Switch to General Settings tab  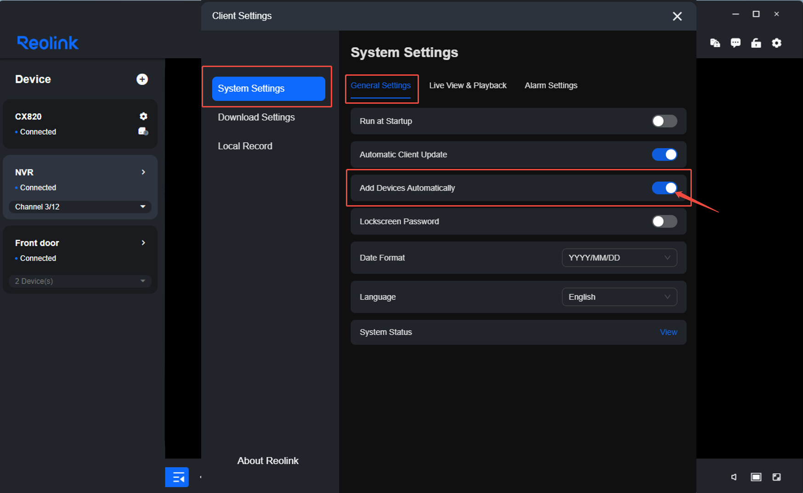(x=380, y=85)
